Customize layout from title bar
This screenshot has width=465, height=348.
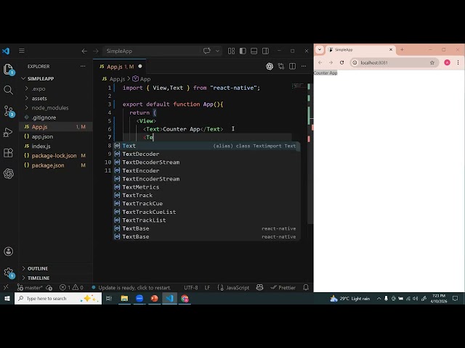231,51
